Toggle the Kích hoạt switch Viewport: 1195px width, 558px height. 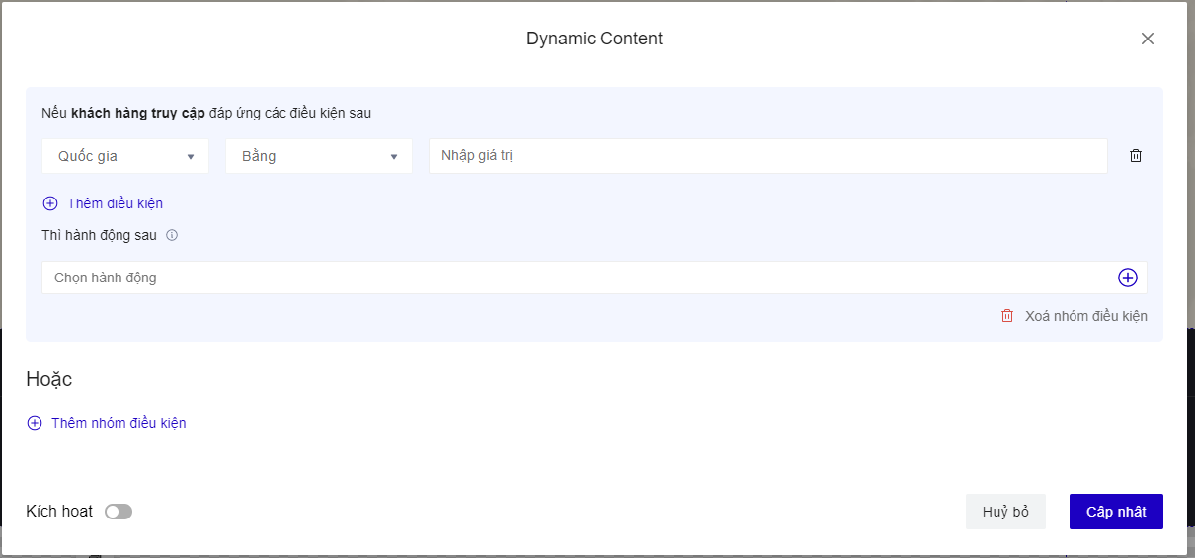[119, 512]
